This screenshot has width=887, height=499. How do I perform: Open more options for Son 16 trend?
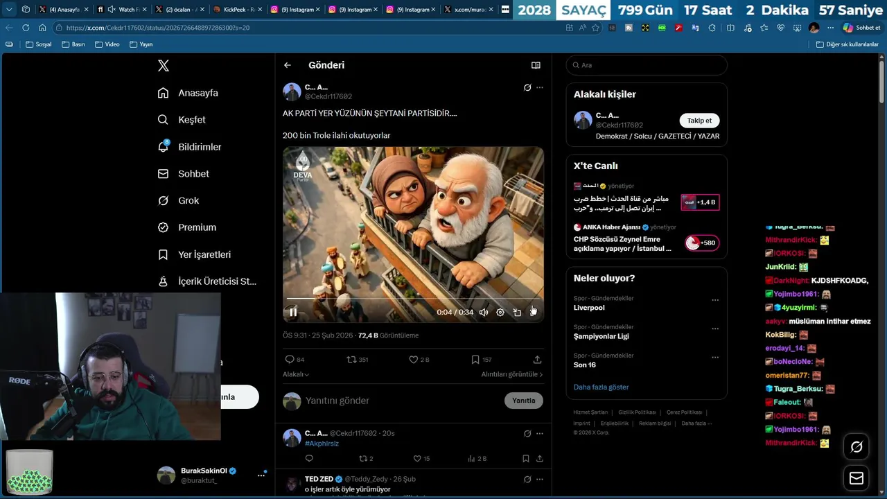pyautogui.click(x=715, y=358)
